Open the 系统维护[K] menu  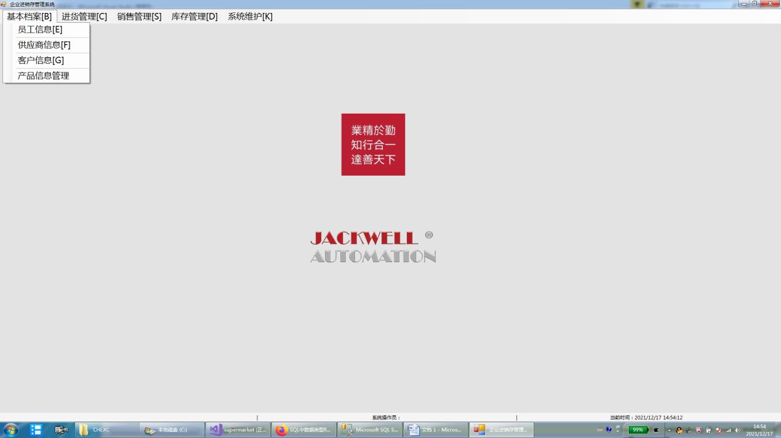click(x=250, y=17)
